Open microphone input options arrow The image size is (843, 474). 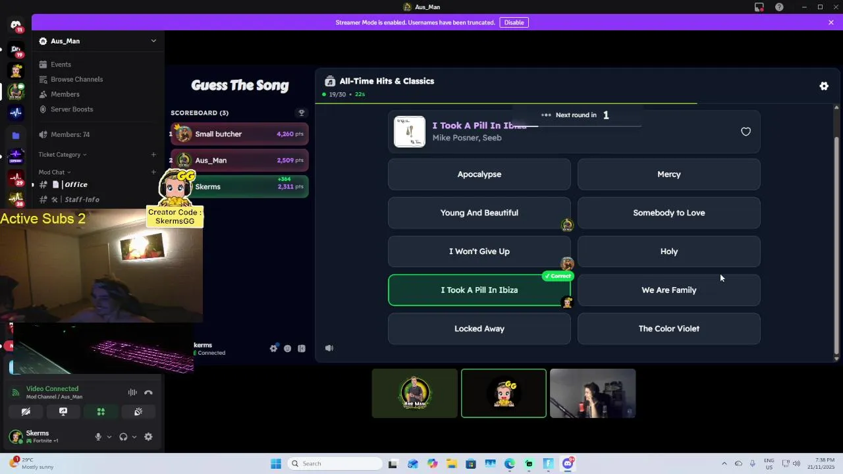[x=109, y=436]
